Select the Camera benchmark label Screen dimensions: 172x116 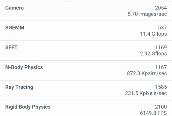click(14, 8)
